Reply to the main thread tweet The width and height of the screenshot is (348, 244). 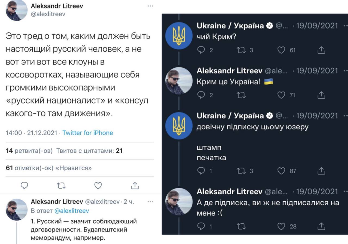(24, 185)
